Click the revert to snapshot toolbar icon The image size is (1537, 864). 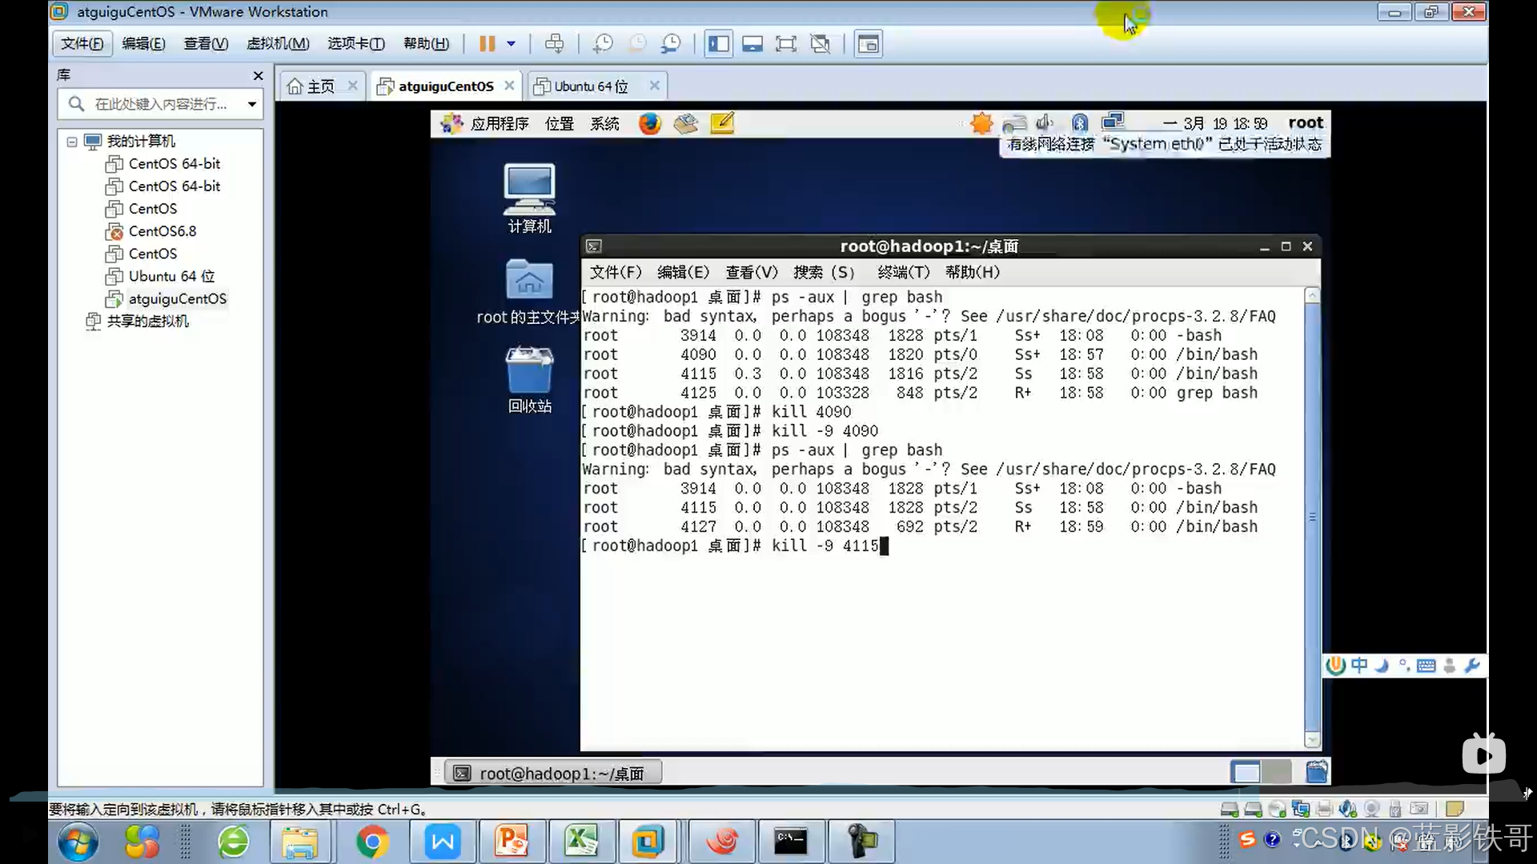click(x=637, y=44)
